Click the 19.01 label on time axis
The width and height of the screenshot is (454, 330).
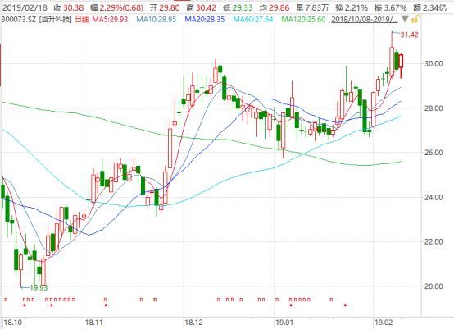coord(284,323)
